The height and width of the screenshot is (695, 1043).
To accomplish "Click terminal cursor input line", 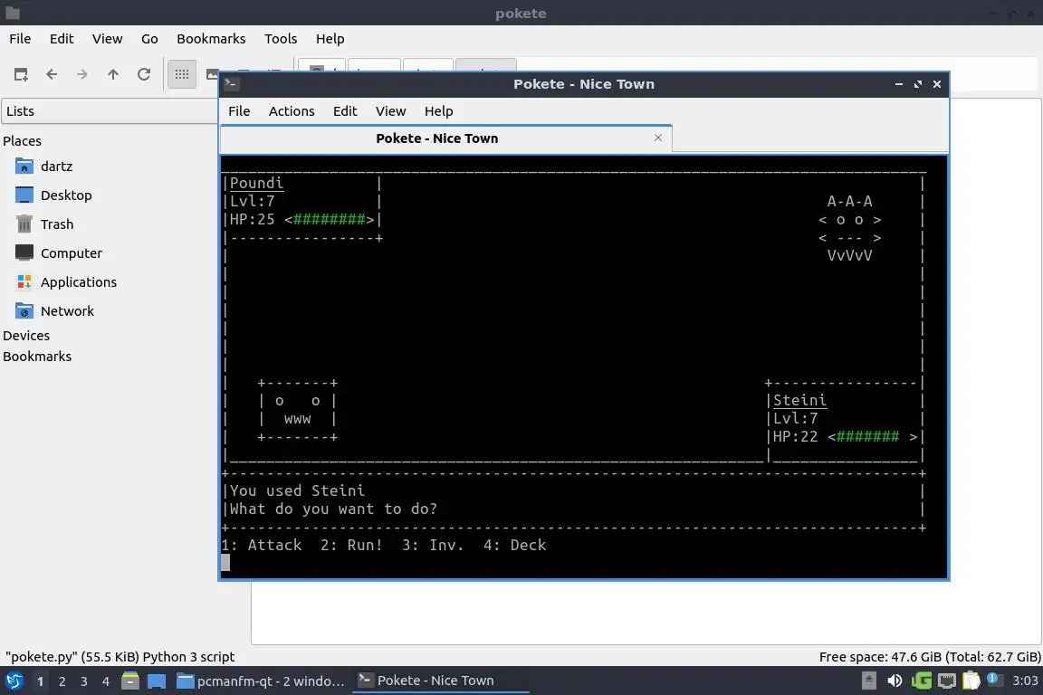I will 225,563.
